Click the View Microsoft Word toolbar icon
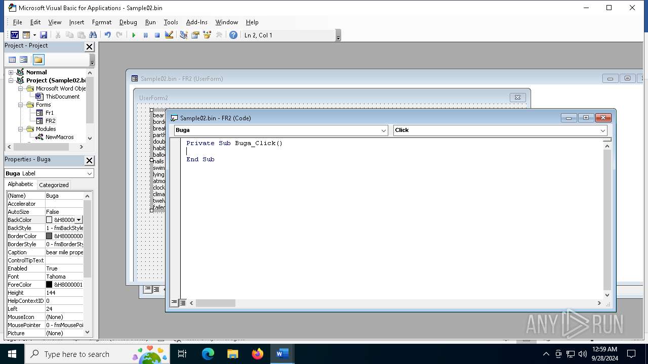 (15, 35)
